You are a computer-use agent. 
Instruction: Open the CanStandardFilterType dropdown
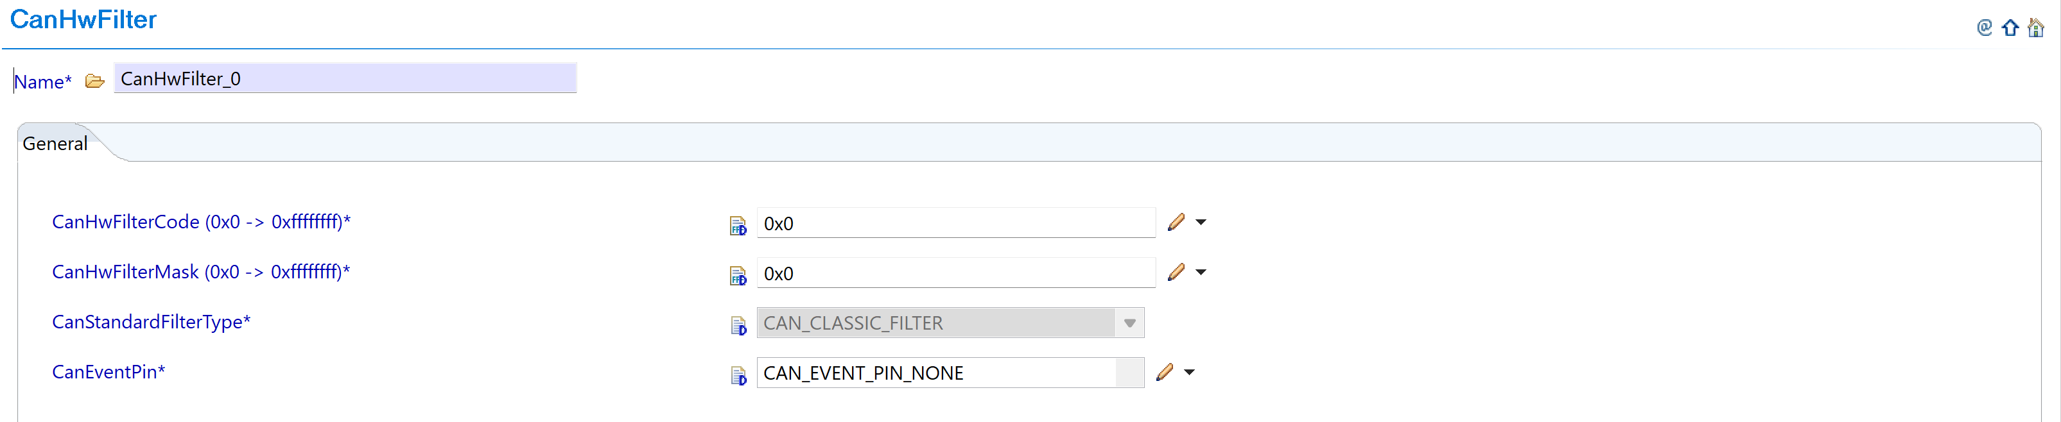(1130, 322)
